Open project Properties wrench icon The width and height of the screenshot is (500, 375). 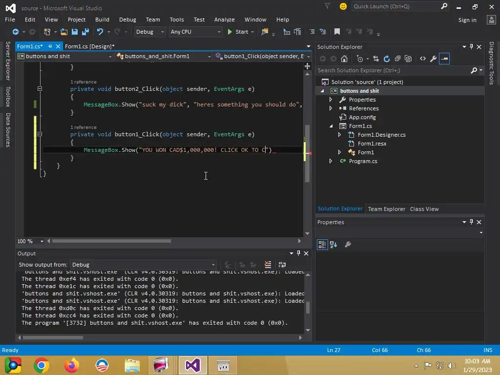point(434,59)
